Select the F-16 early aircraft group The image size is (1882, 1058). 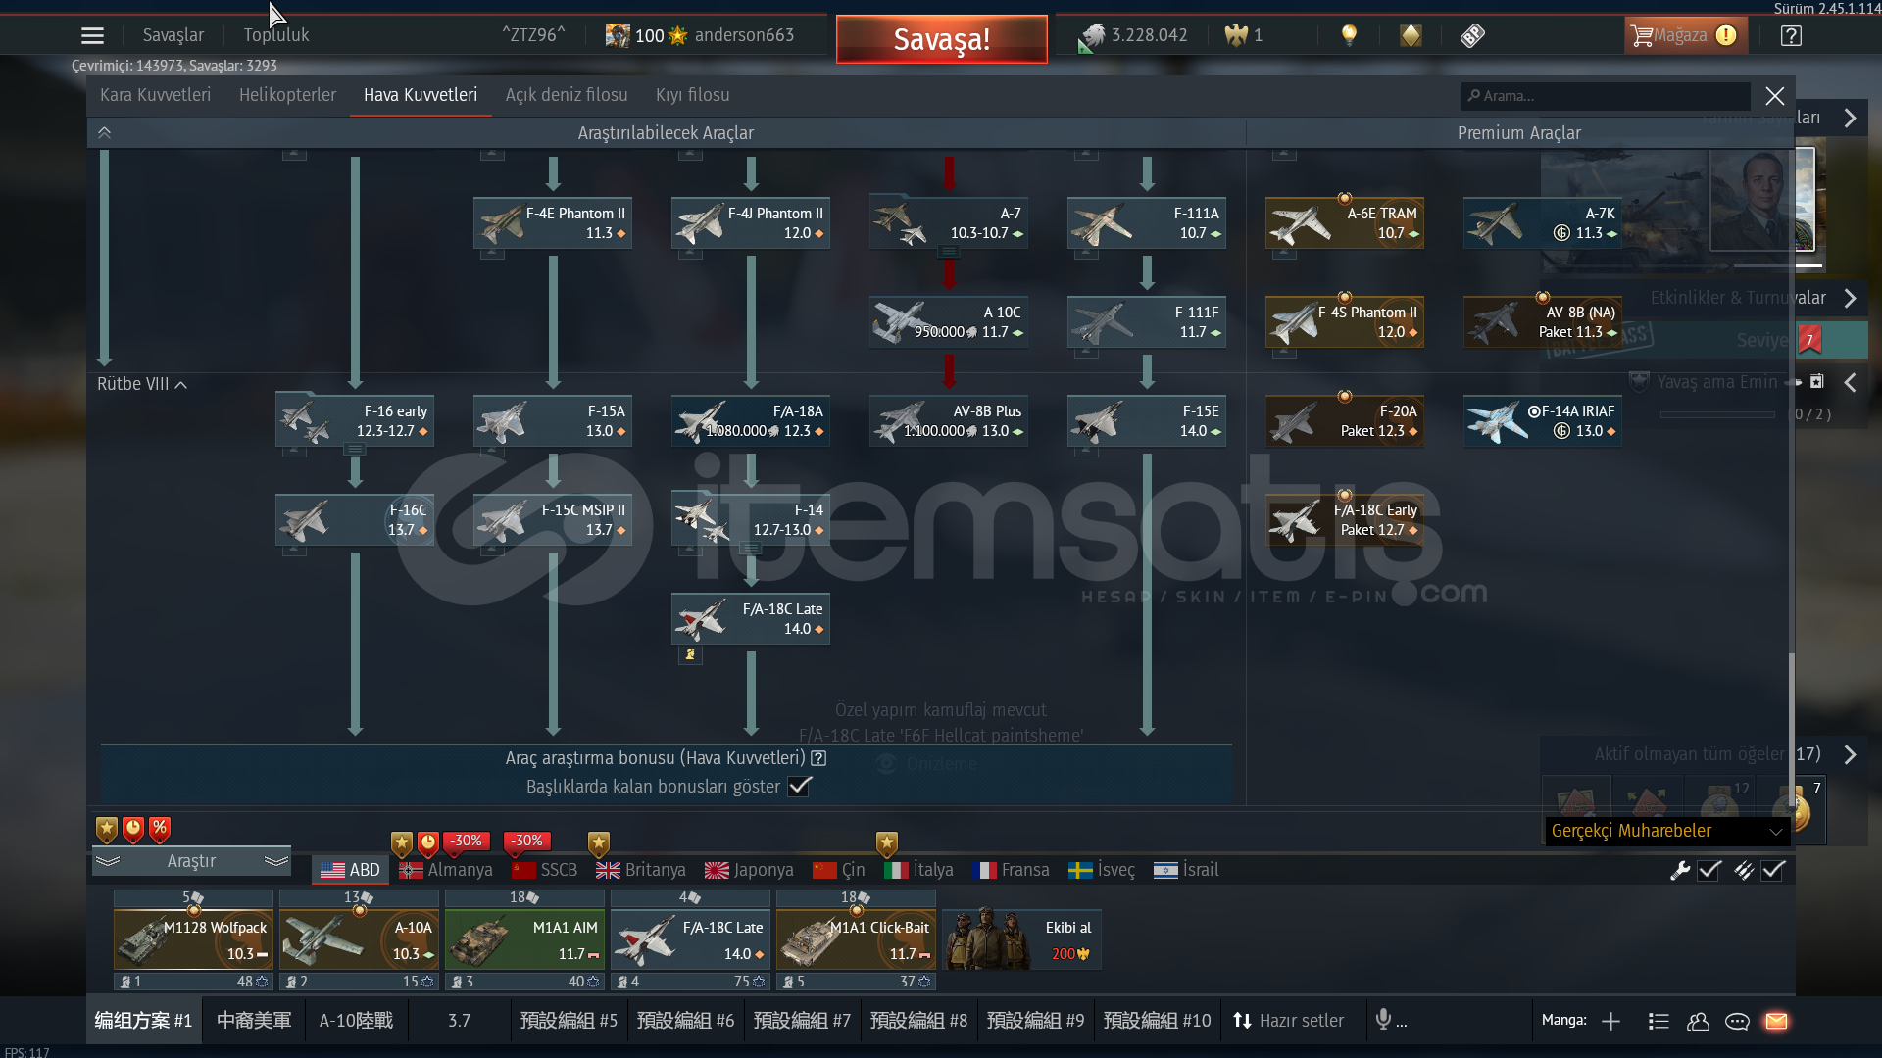[355, 420]
